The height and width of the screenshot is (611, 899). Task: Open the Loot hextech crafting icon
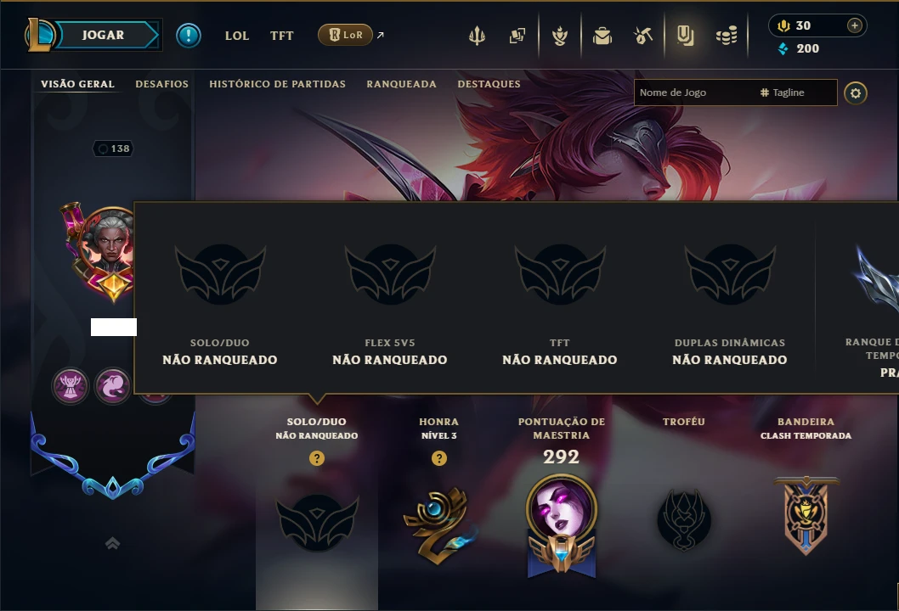pyautogui.click(x=642, y=36)
